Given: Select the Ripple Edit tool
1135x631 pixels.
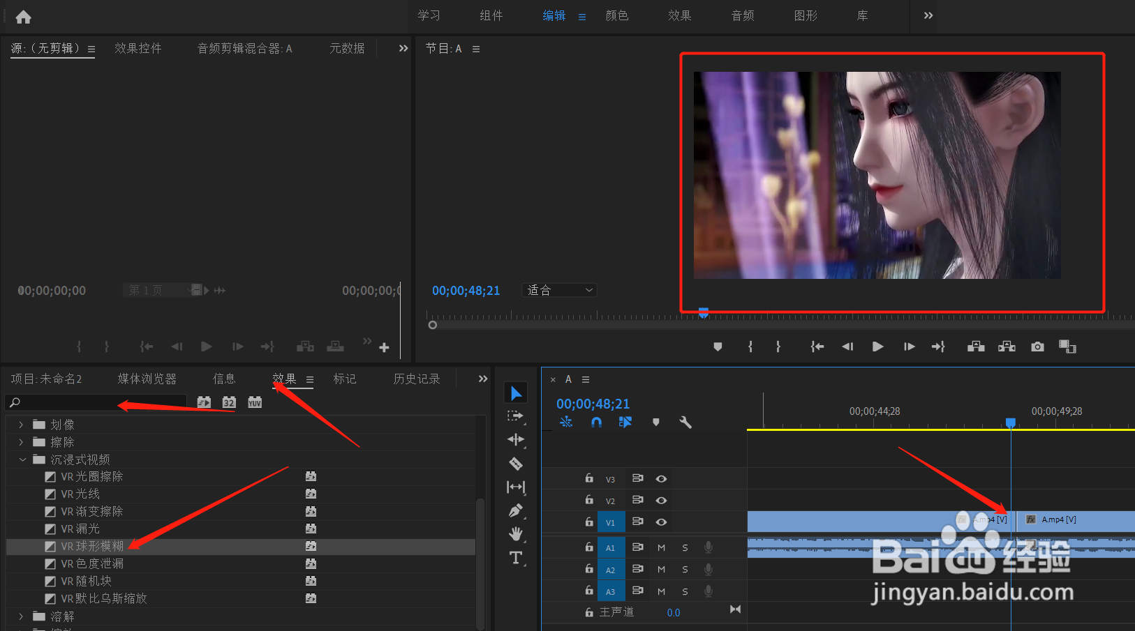Looking at the screenshot, I should [x=516, y=439].
